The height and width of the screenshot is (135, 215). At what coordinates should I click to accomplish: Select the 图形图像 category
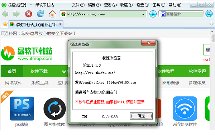click(171, 83)
